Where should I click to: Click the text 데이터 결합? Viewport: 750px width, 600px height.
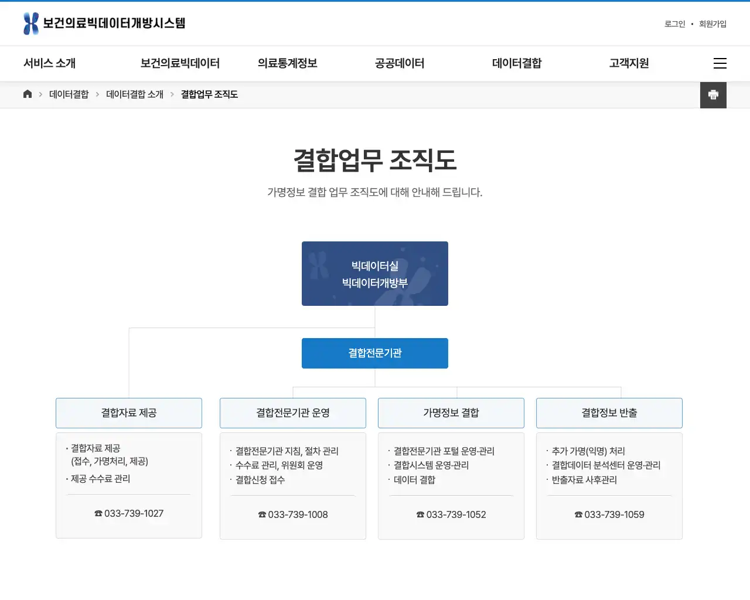click(x=415, y=480)
